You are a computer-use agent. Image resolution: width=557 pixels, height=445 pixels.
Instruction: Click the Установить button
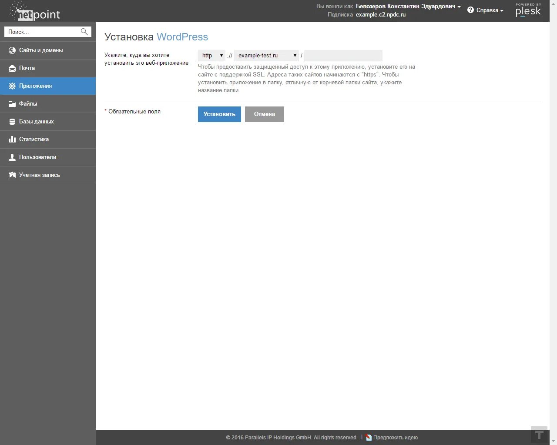coord(219,114)
